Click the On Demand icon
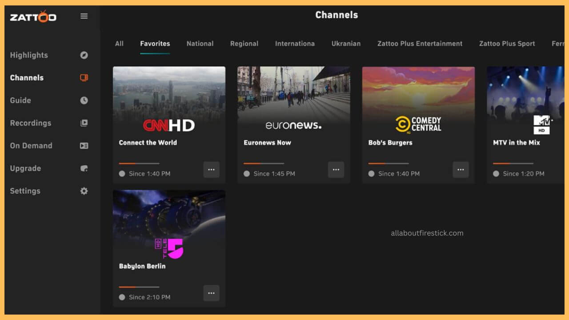The width and height of the screenshot is (569, 320). coord(84,146)
